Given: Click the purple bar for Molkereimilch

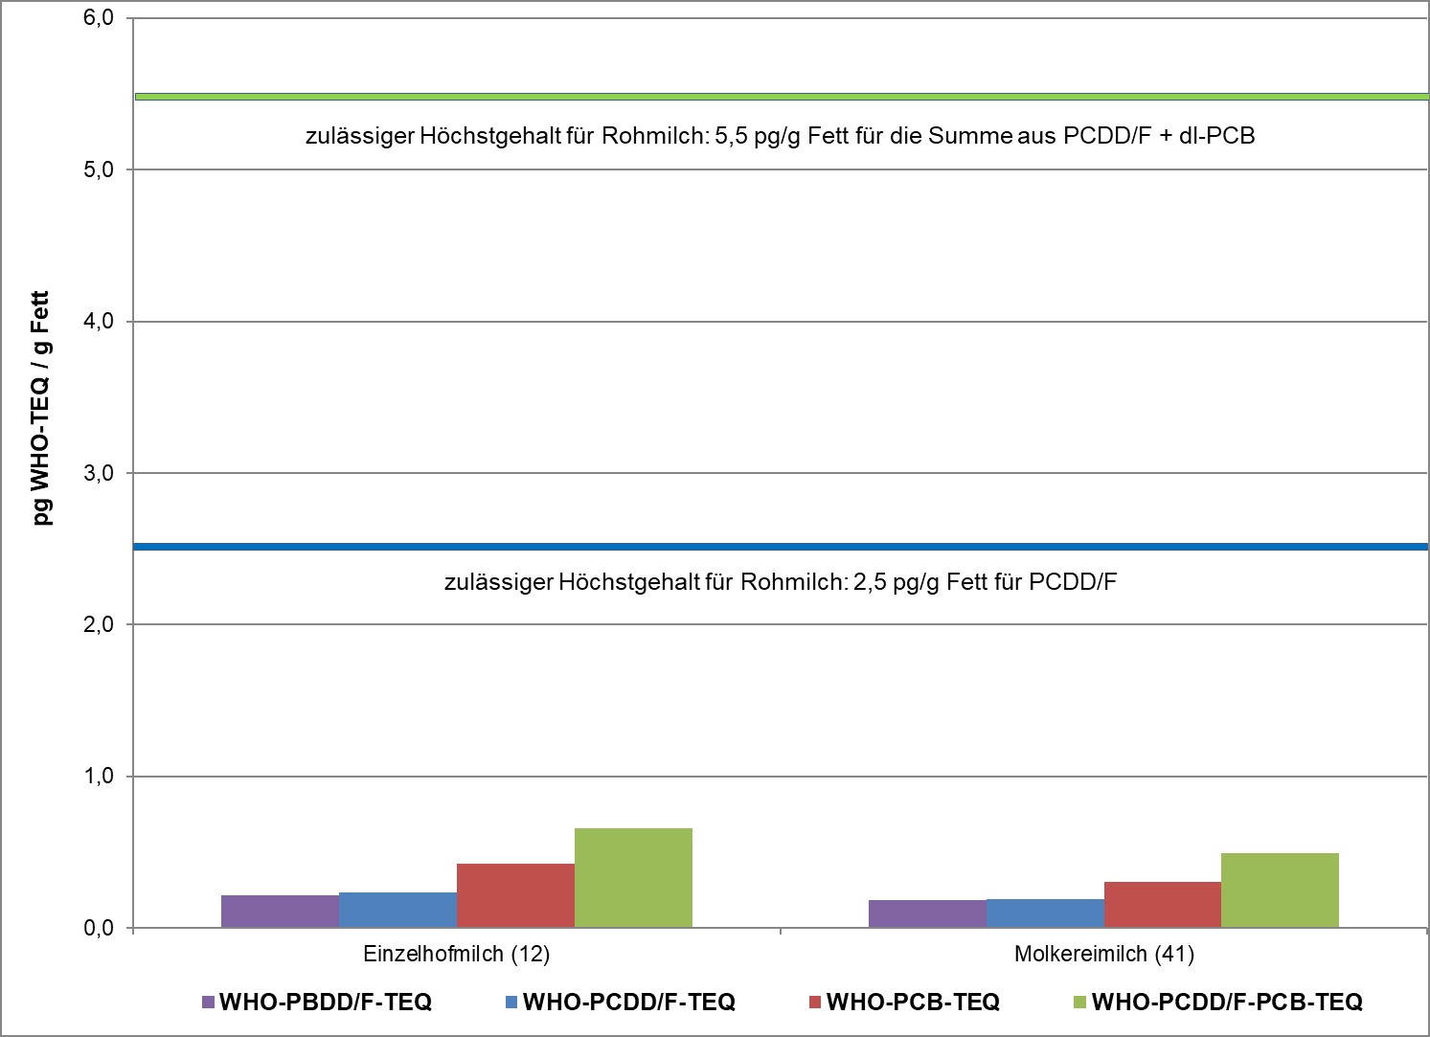Looking at the screenshot, I should 927,913.
